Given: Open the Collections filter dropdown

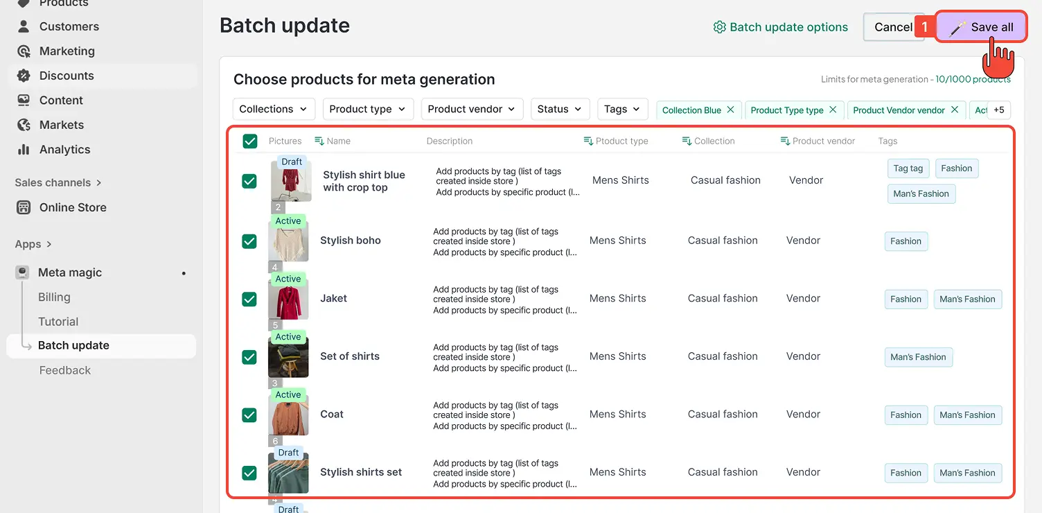Looking at the screenshot, I should point(274,109).
